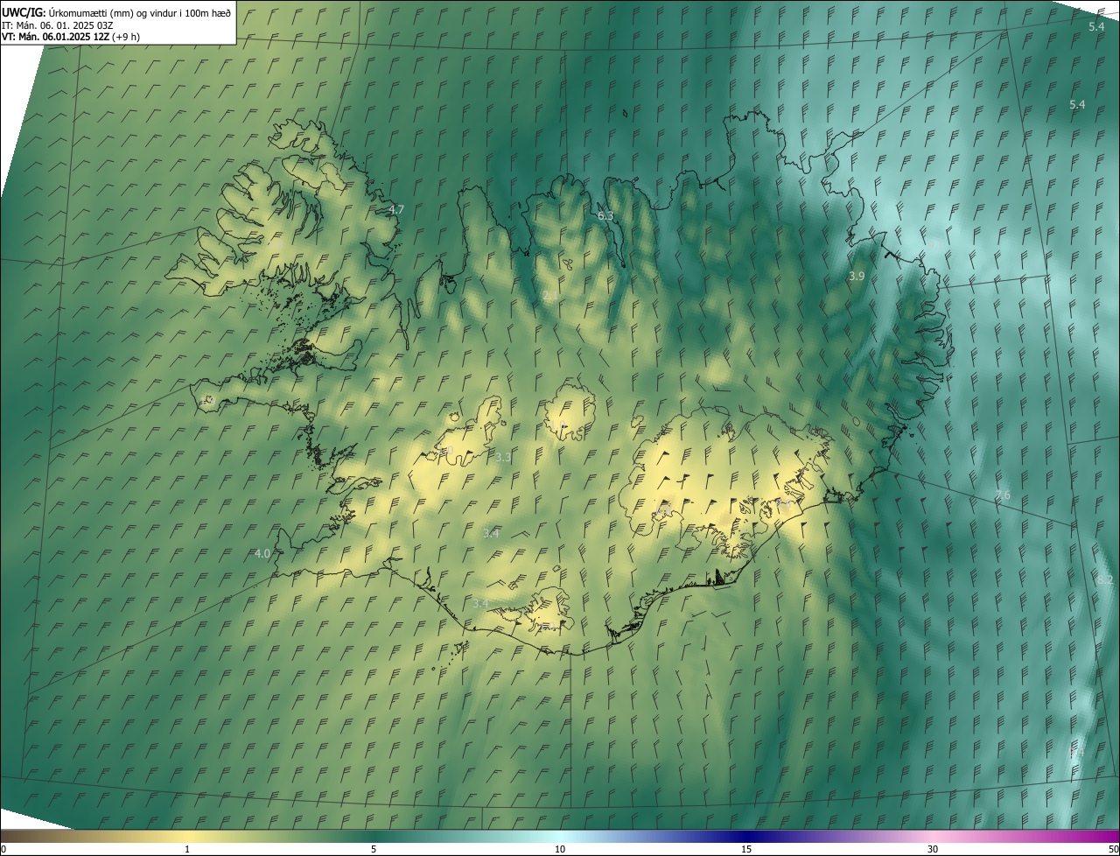The image size is (1120, 856).
Task: Click the "7.6" value offshore southeast
Action: [x=1003, y=495]
